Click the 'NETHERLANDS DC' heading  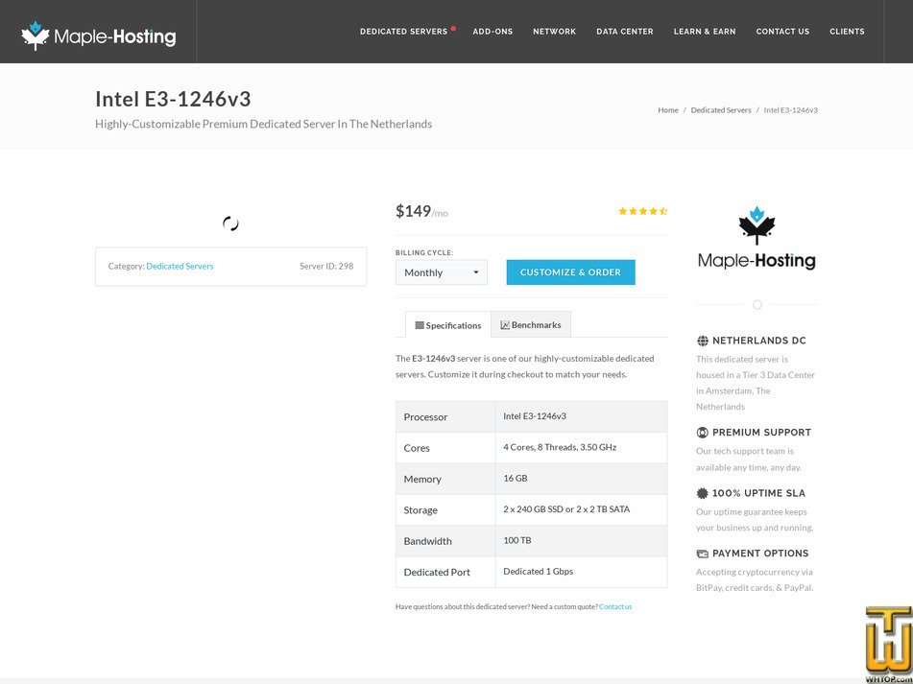pos(759,341)
